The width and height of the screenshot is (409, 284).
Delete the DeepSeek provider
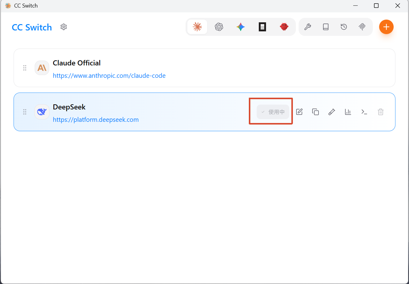381,112
